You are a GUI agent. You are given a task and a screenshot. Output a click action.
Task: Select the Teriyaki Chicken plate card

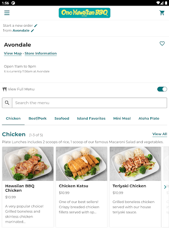tap(135, 187)
